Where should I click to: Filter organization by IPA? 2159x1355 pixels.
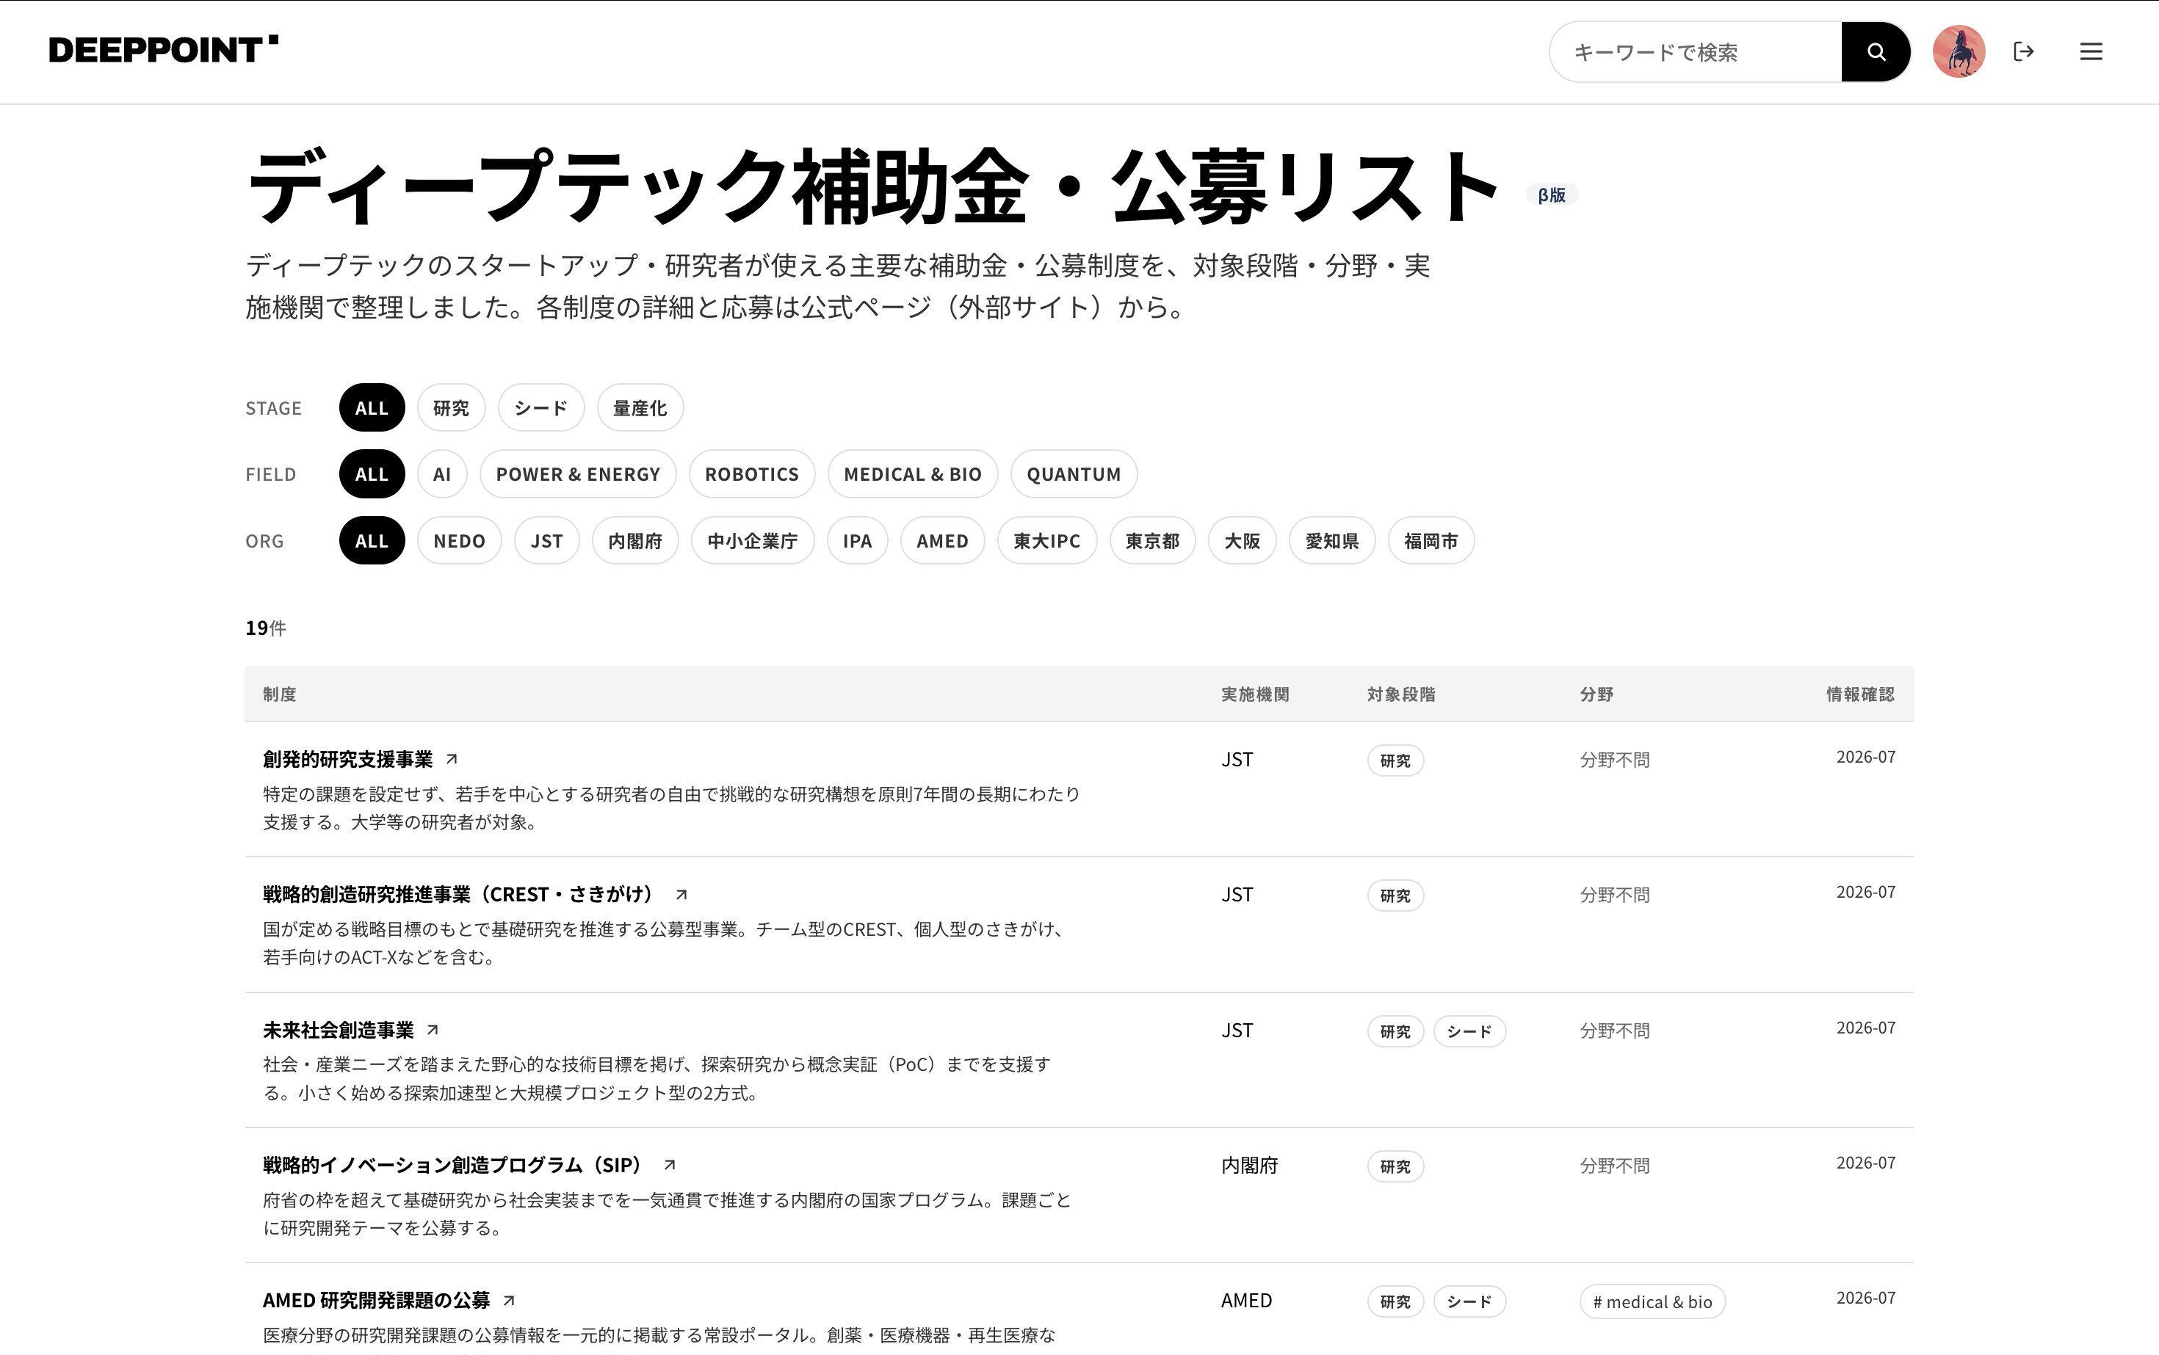[857, 540]
